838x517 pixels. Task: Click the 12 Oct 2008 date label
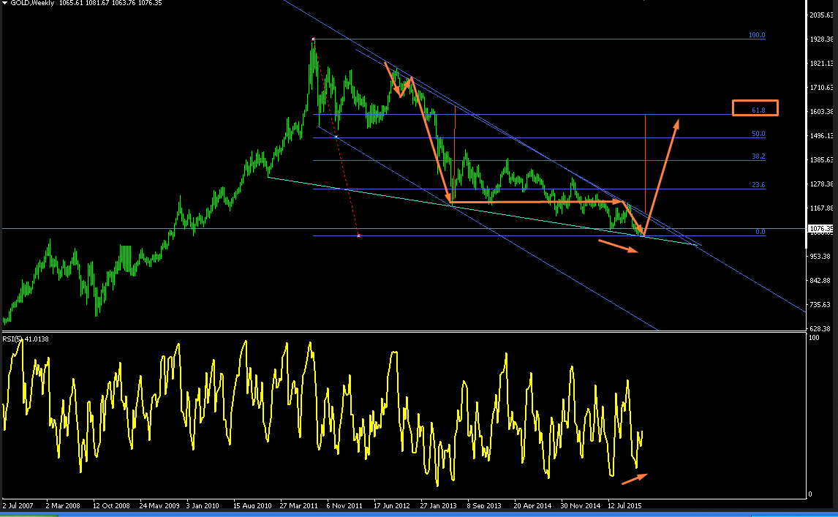point(111,505)
